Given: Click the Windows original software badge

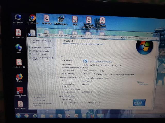Looking at the screenshot, I should click(139, 102).
